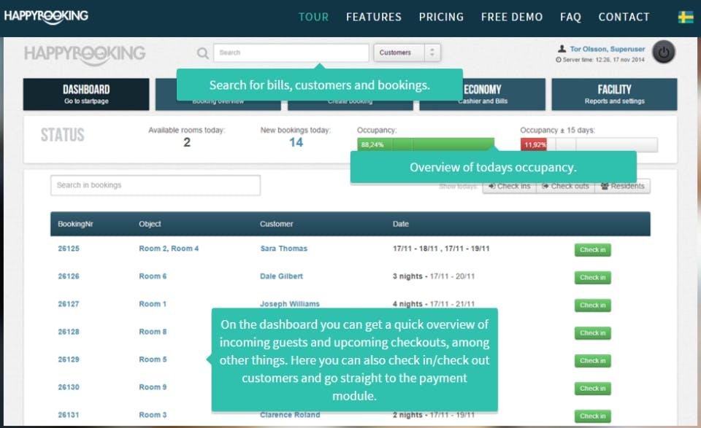Open the Room 1 object link

click(153, 304)
